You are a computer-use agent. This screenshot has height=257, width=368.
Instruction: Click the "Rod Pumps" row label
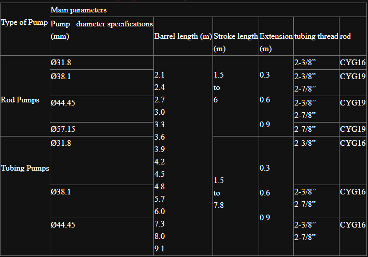20,100
